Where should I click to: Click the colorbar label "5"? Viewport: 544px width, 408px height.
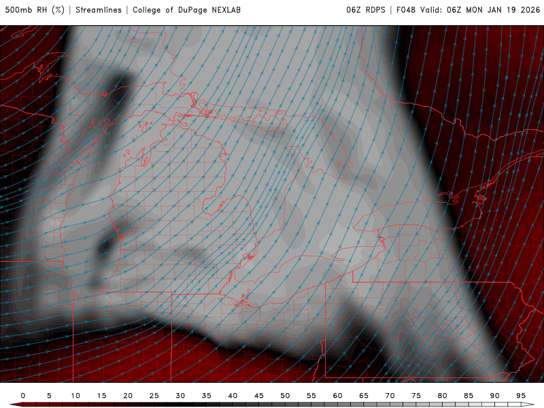(49, 396)
